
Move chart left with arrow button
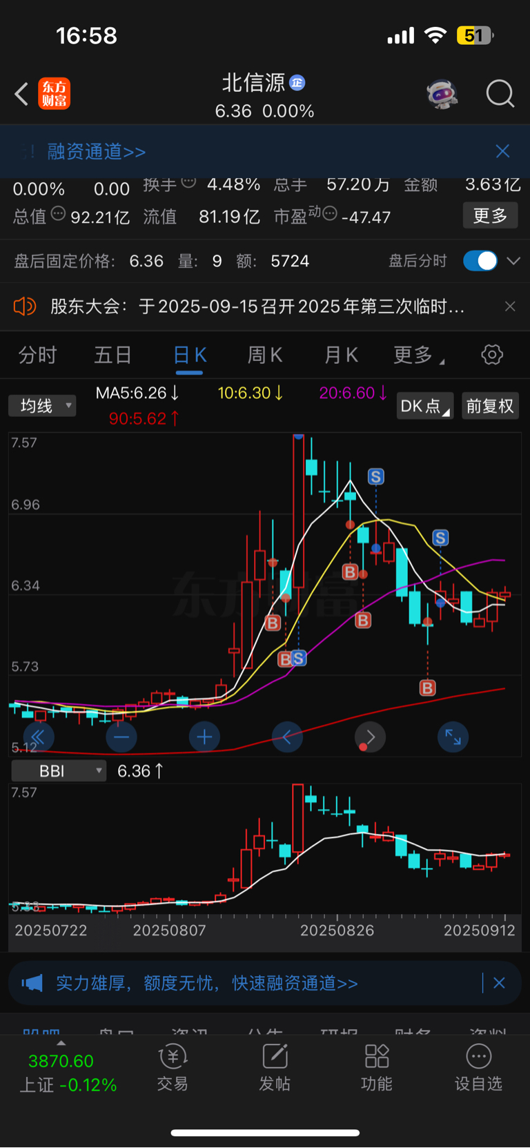coord(287,737)
